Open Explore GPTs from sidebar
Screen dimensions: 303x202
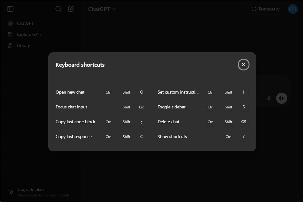(29, 34)
